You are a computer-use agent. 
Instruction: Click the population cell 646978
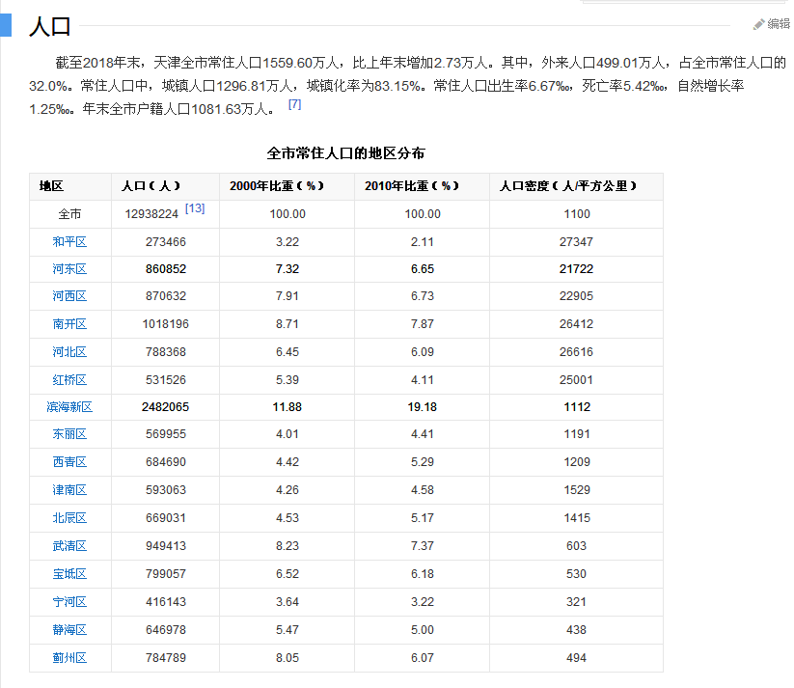click(x=166, y=630)
